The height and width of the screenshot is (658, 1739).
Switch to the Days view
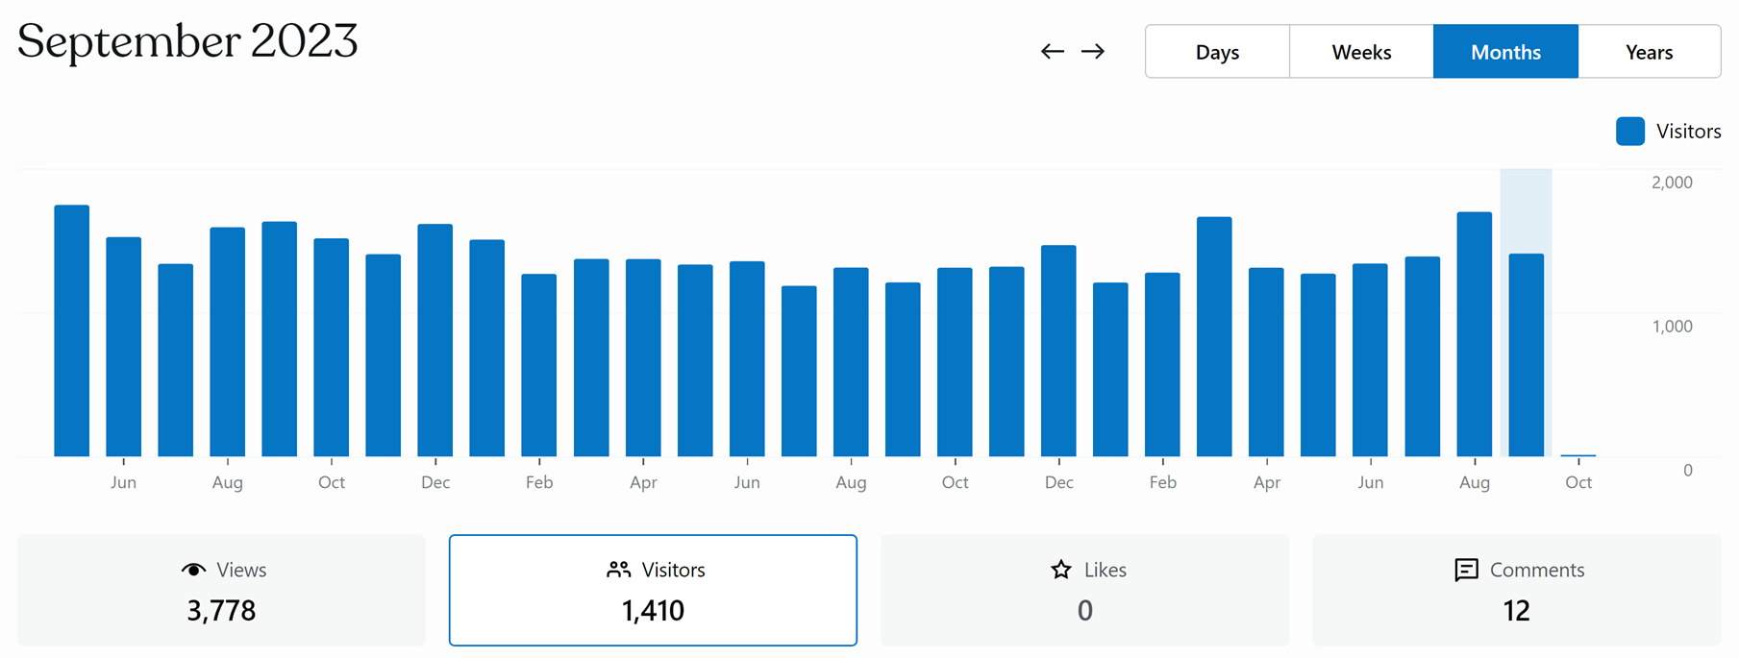1217,52
